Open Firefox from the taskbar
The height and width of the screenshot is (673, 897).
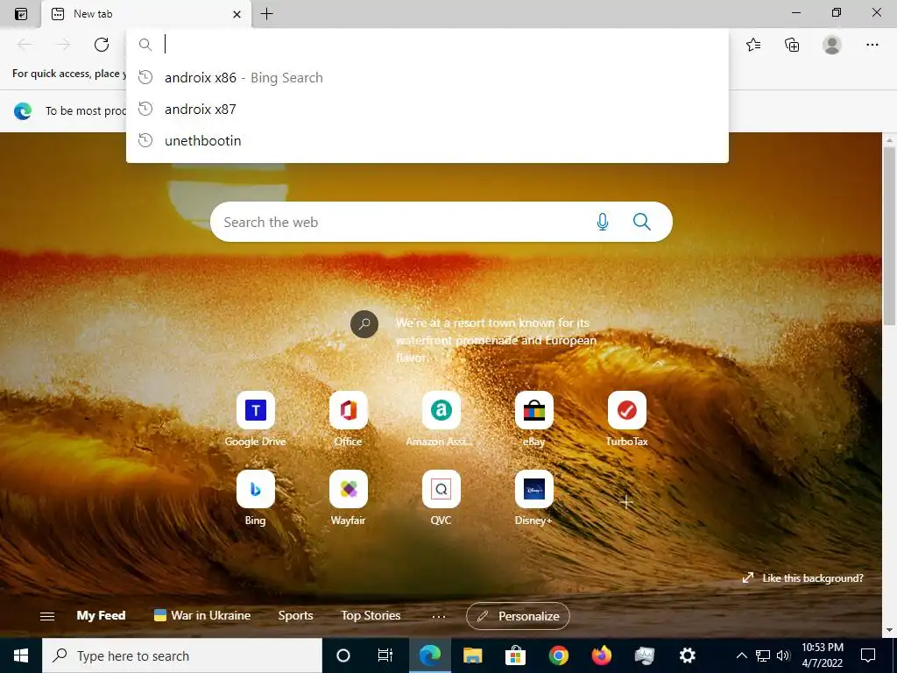[601, 655]
